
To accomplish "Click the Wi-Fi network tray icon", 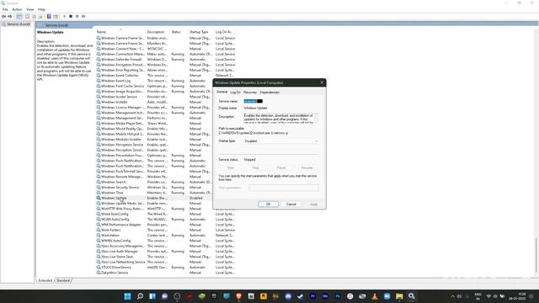I will 488,296.
